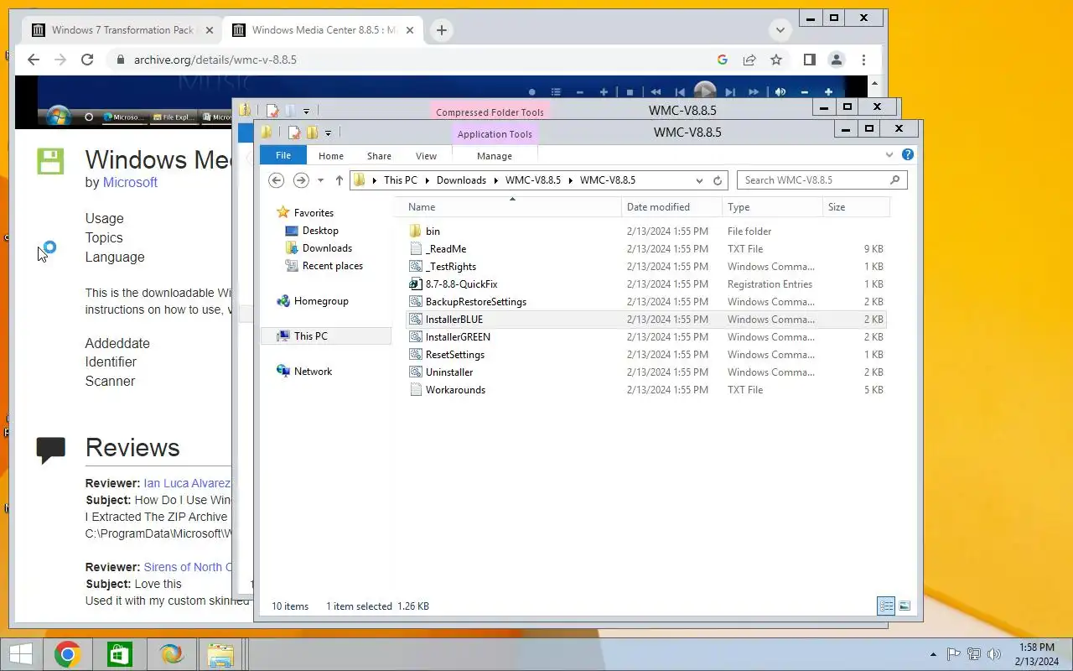
Task: Click Downloads in the address breadcrumb
Action: [461, 180]
